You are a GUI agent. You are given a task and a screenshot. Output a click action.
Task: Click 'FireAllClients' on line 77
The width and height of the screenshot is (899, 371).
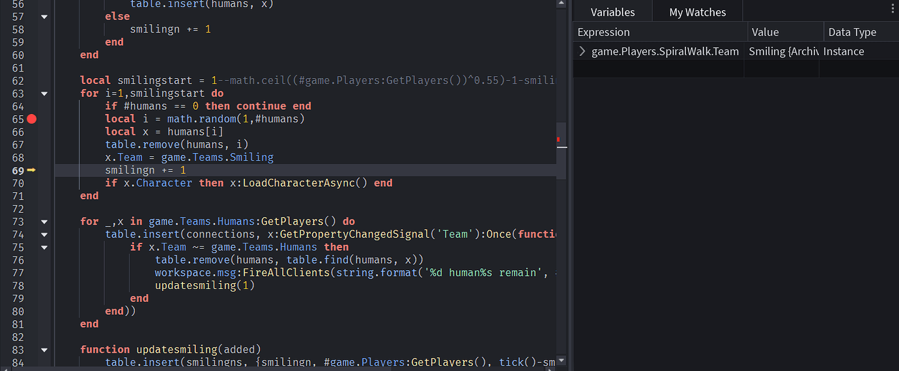coord(287,273)
